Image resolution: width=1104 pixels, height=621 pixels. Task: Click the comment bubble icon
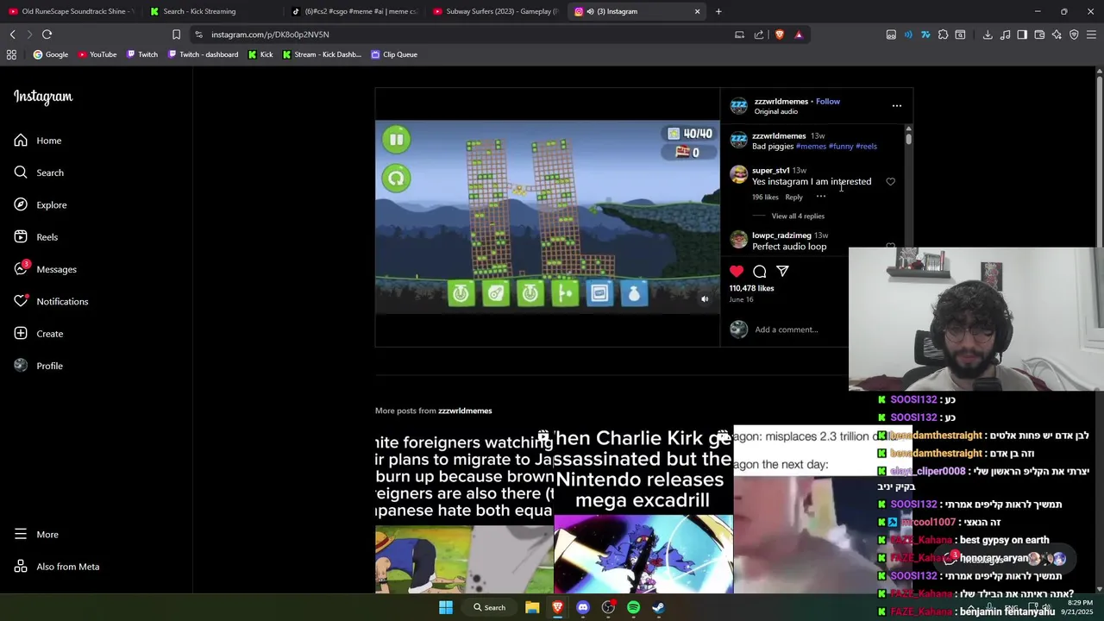[x=760, y=271]
